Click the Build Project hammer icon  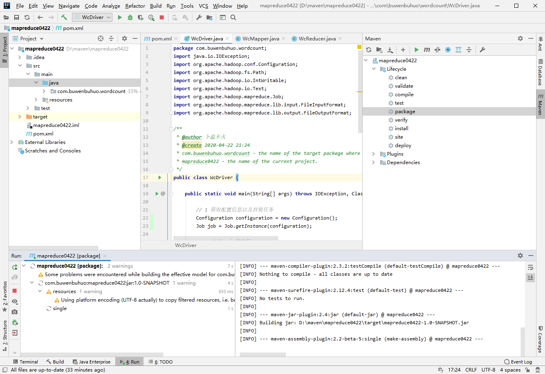tap(64, 17)
